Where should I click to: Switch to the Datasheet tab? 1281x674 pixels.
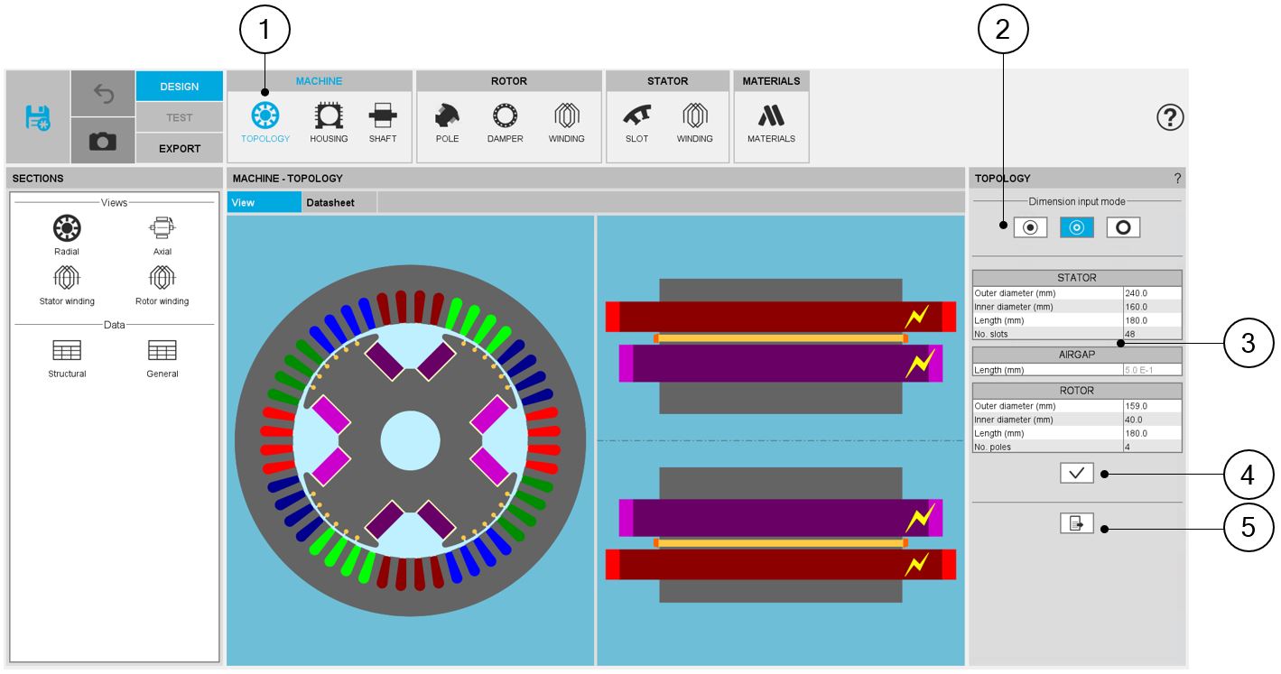[x=330, y=203]
